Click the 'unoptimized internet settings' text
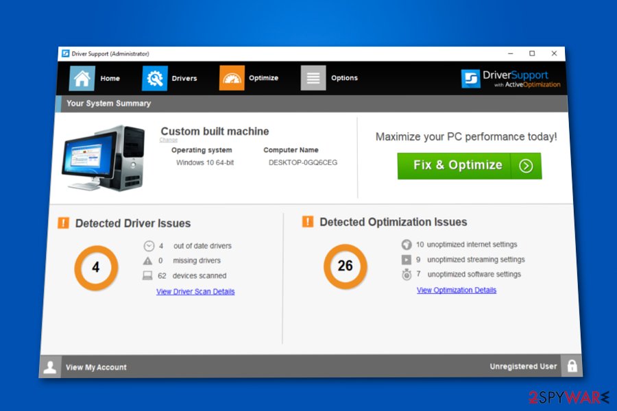Screen dimensions: 617x411 (x=472, y=245)
